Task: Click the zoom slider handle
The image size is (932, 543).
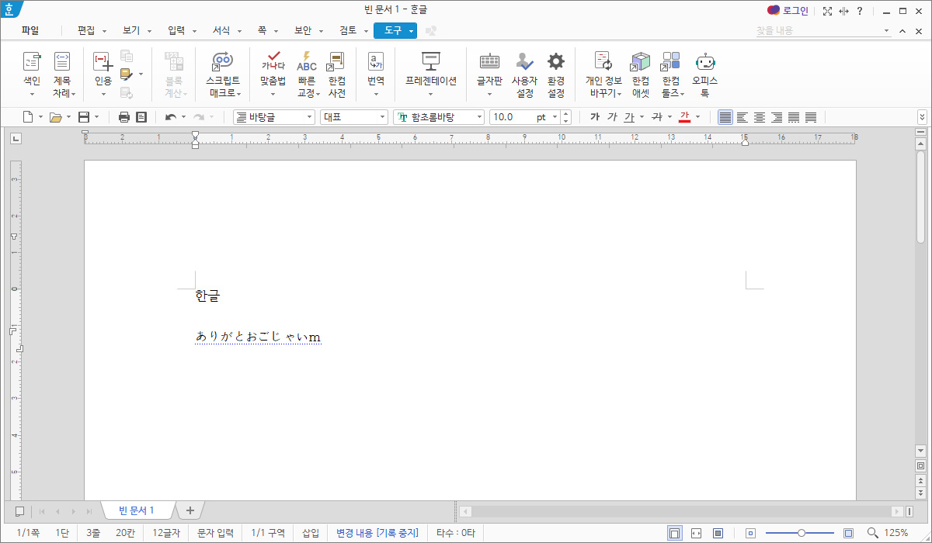Action: click(x=802, y=533)
